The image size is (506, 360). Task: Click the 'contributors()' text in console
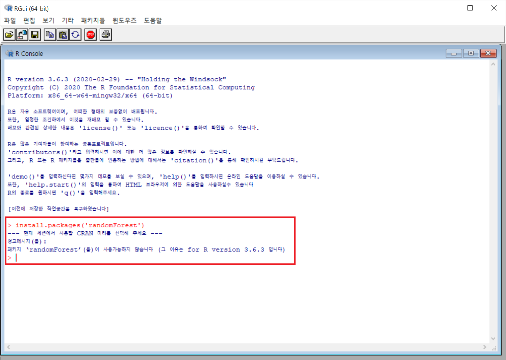coord(40,152)
